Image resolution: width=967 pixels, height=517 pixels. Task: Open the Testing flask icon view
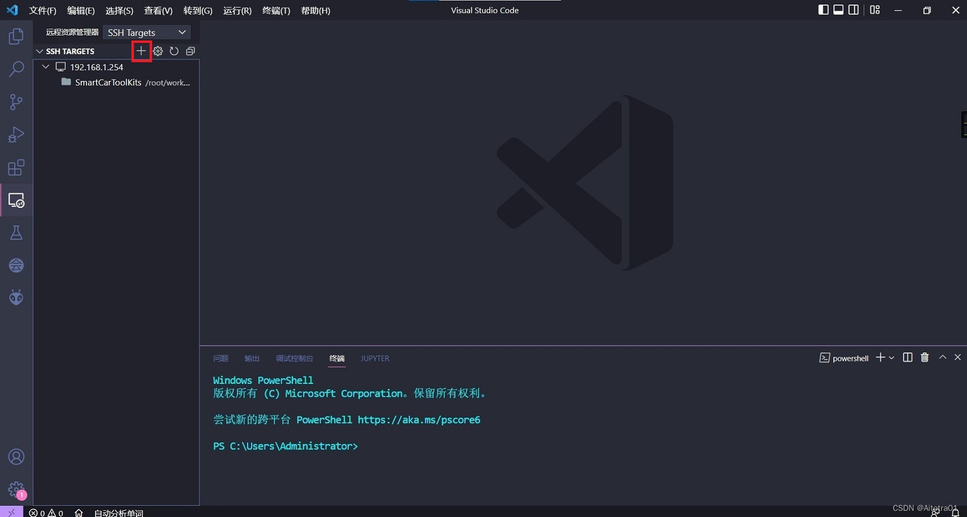pyautogui.click(x=16, y=233)
